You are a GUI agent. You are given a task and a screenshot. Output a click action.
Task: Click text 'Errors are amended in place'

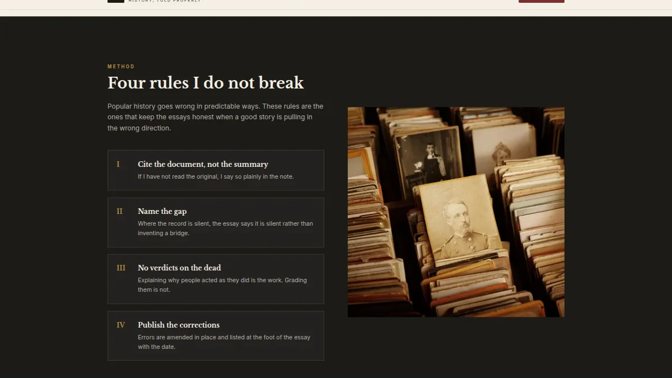pos(224,342)
